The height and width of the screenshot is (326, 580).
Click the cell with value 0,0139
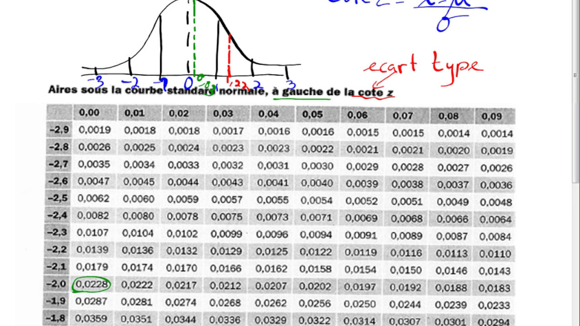tap(93, 250)
